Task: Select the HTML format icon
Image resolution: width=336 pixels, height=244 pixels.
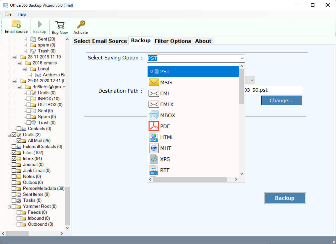Action: [154, 137]
